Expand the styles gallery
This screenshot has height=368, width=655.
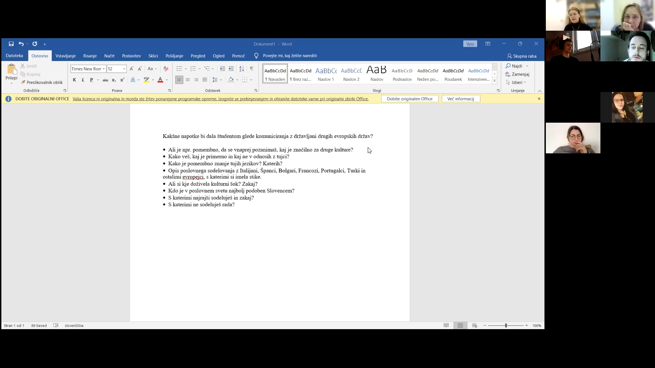pyautogui.click(x=494, y=81)
